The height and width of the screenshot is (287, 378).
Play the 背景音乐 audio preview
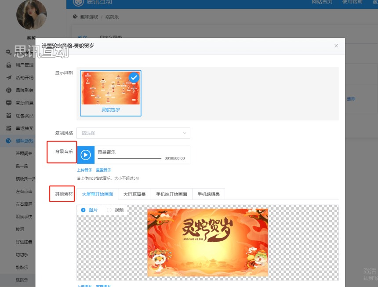(x=86, y=155)
